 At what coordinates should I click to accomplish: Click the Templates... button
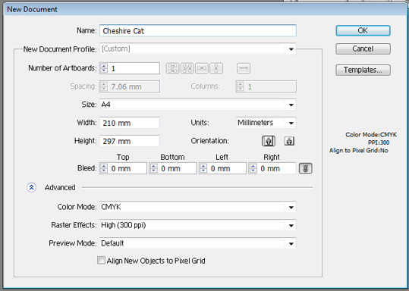[x=363, y=70]
